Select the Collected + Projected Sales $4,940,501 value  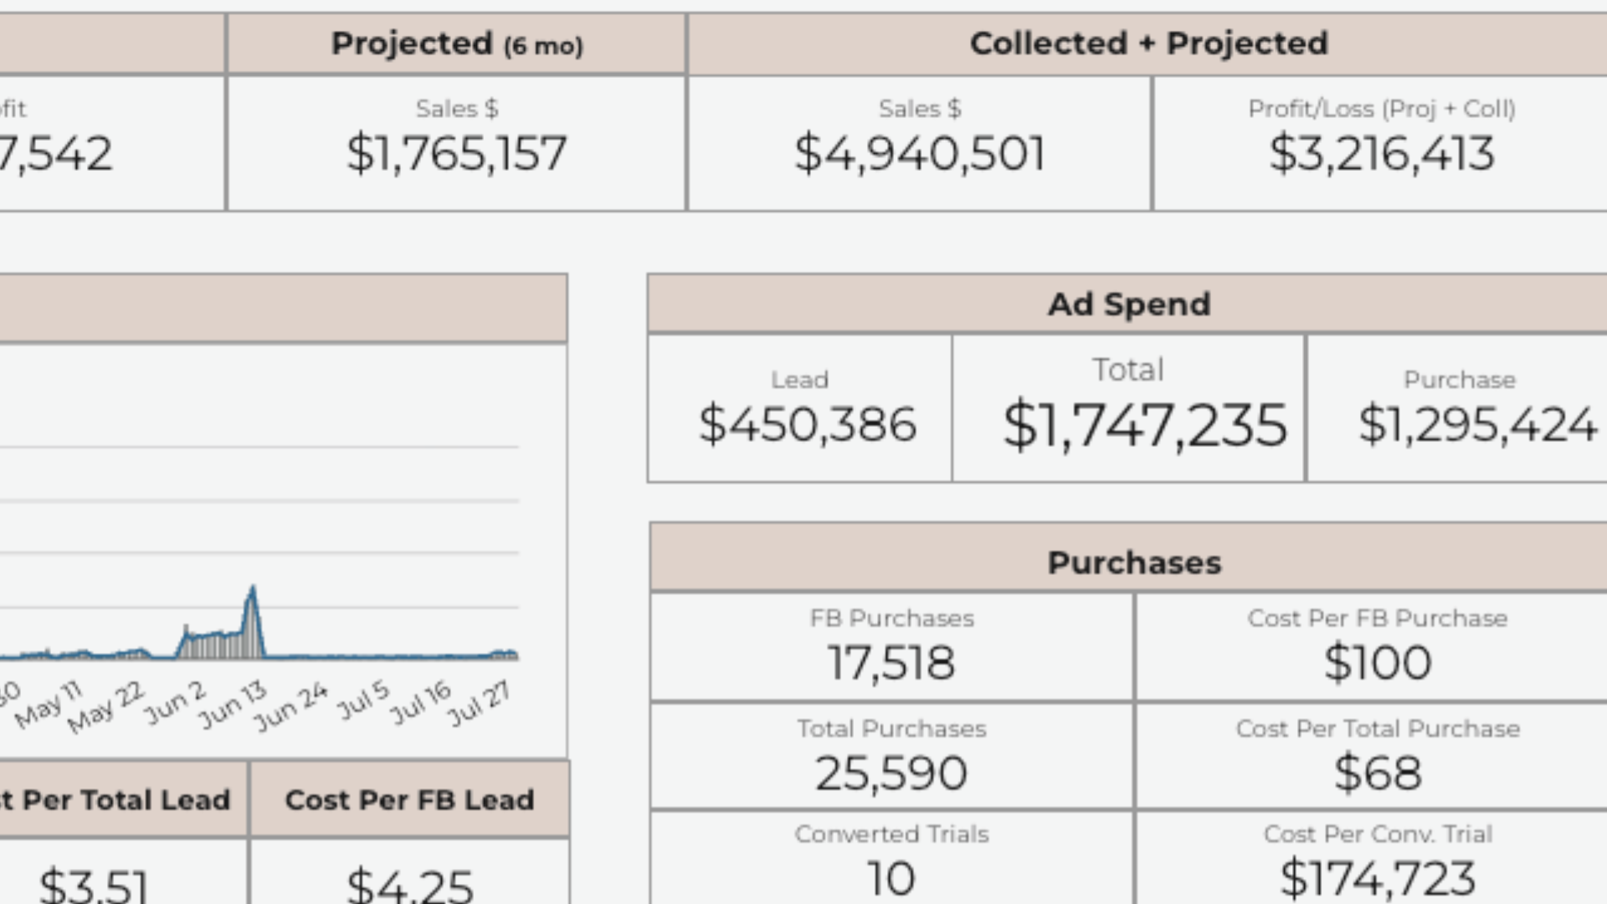coord(919,154)
